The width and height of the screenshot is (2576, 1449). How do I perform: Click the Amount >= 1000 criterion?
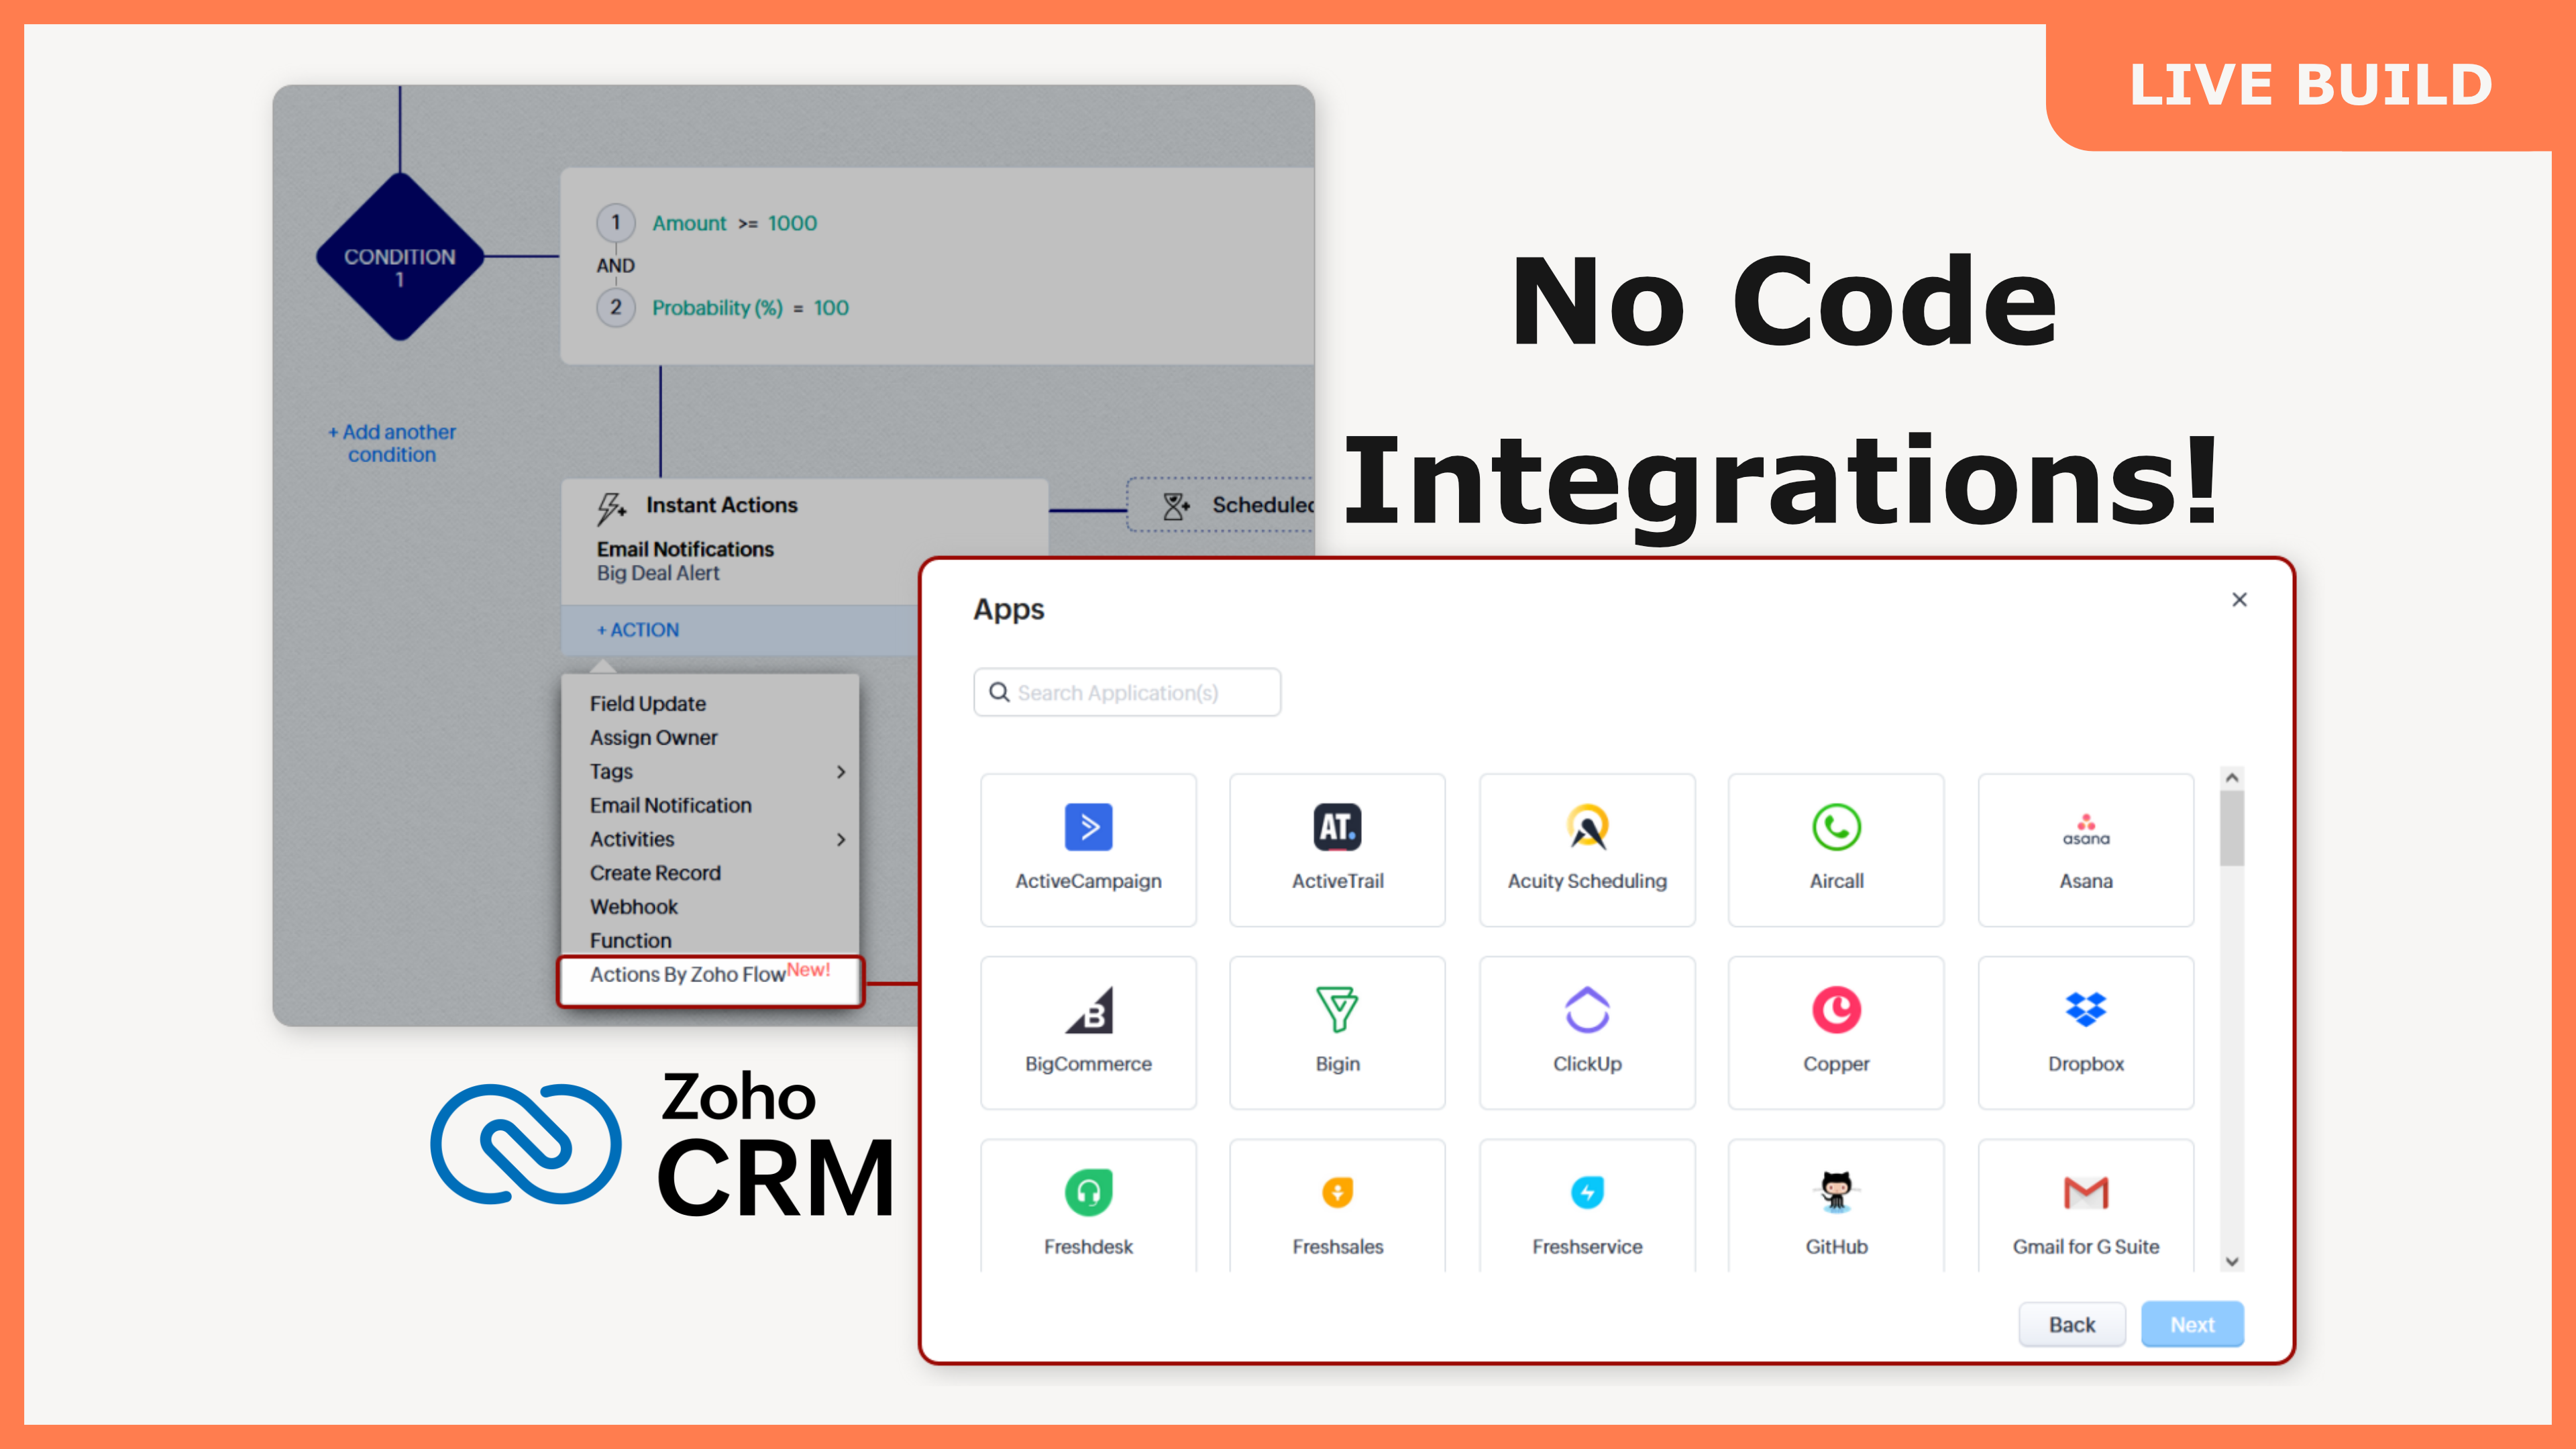pyautogui.click(x=735, y=223)
